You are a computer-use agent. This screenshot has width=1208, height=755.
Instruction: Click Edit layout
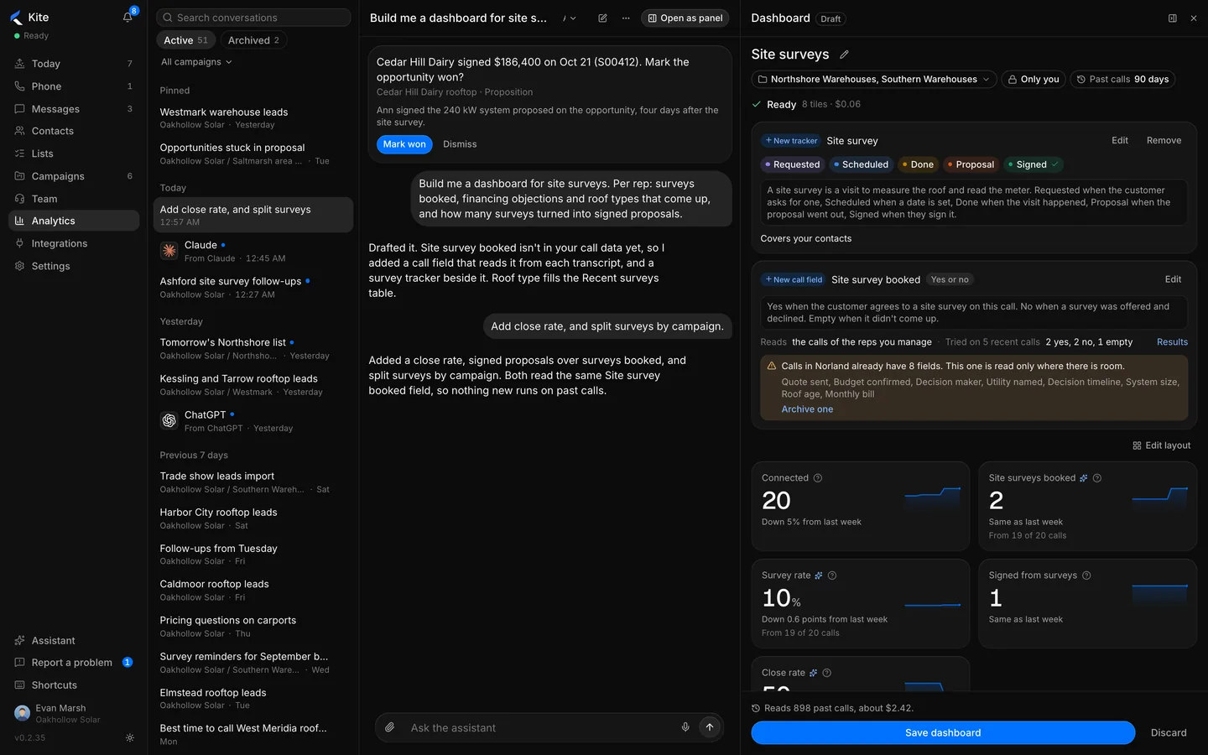[x=1161, y=445]
